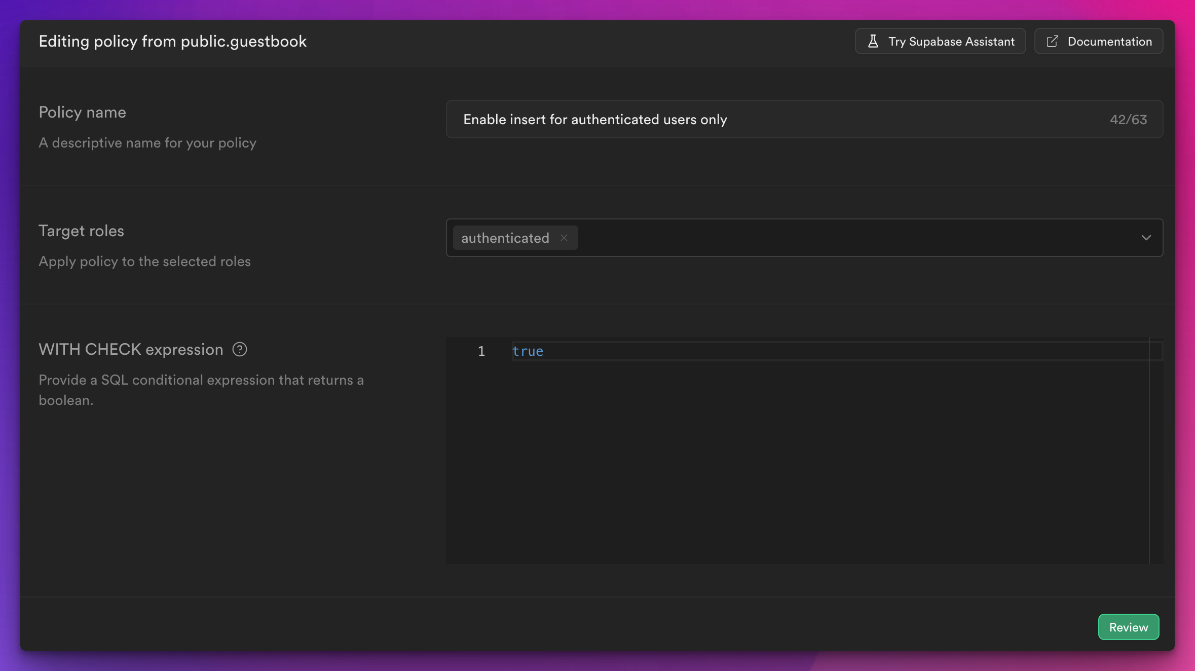Viewport: 1195px width, 671px height.
Task: Click the external link icon beside Documentation
Action: [x=1052, y=41]
